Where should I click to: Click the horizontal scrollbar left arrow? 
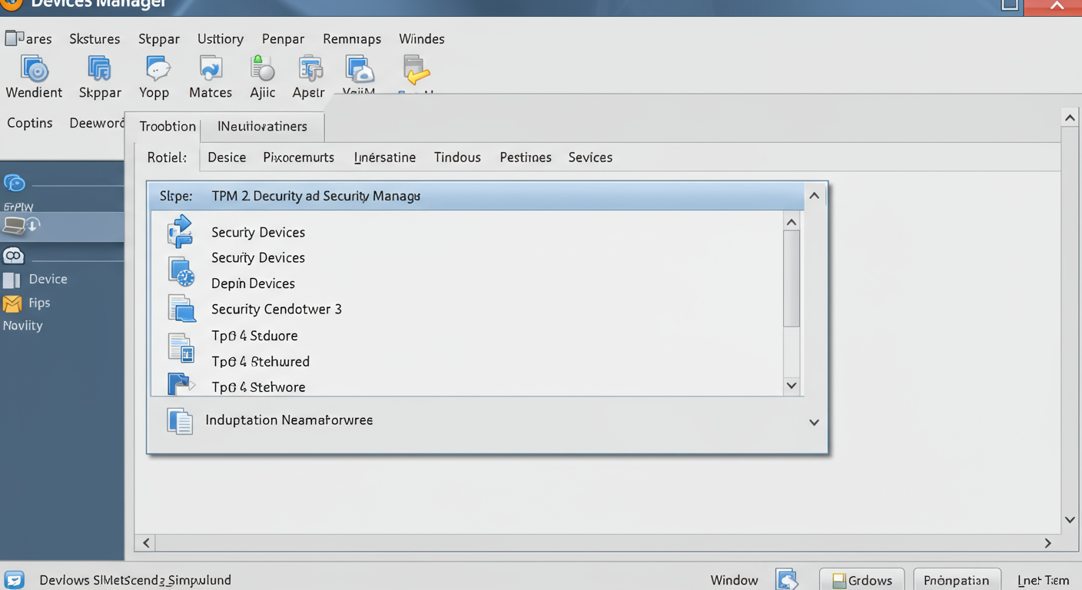[x=146, y=543]
